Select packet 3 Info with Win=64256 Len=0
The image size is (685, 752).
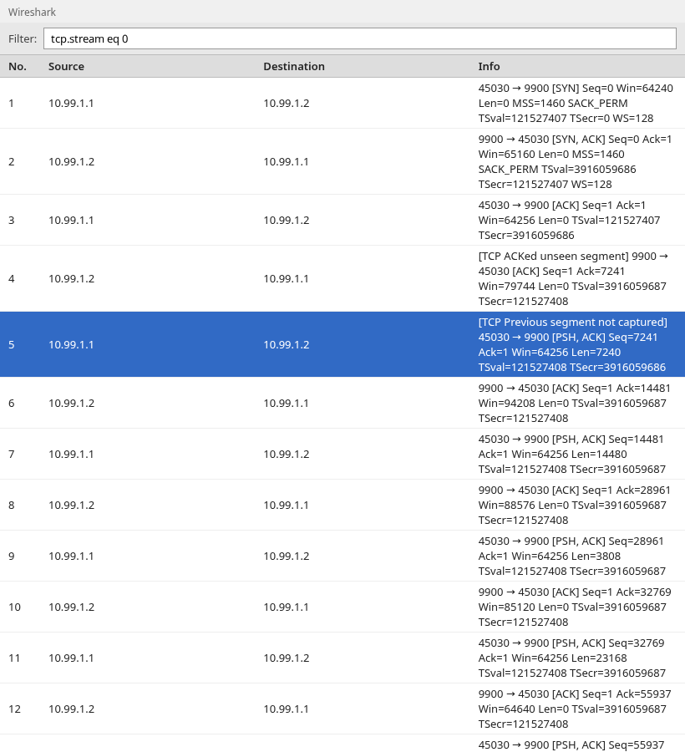[569, 220]
